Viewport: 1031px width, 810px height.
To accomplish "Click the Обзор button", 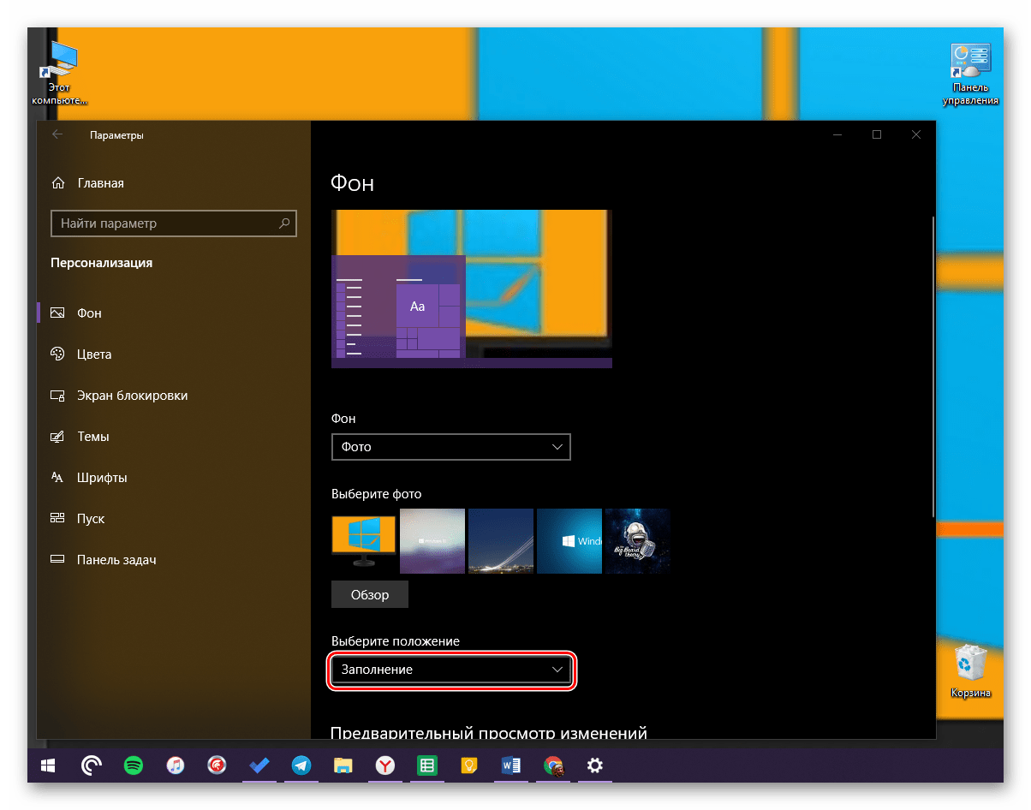I will tap(370, 594).
